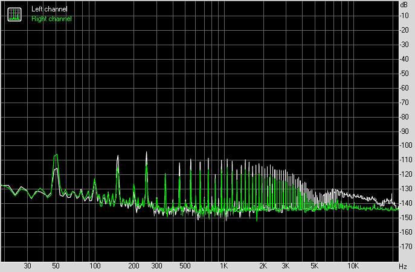Click the '2K' frequency axis label
Screen dimensions: 415x272
tap(263, 266)
